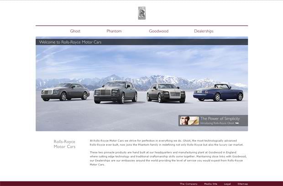Click 'Welcome to Rolls-Royce Motor Cars' banner title
Viewport: 283px width, 186px height.
click(x=70, y=42)
